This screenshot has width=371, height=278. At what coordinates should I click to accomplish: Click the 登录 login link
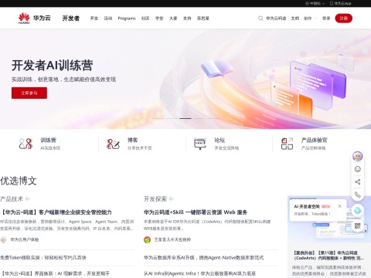tap(326, 19)
